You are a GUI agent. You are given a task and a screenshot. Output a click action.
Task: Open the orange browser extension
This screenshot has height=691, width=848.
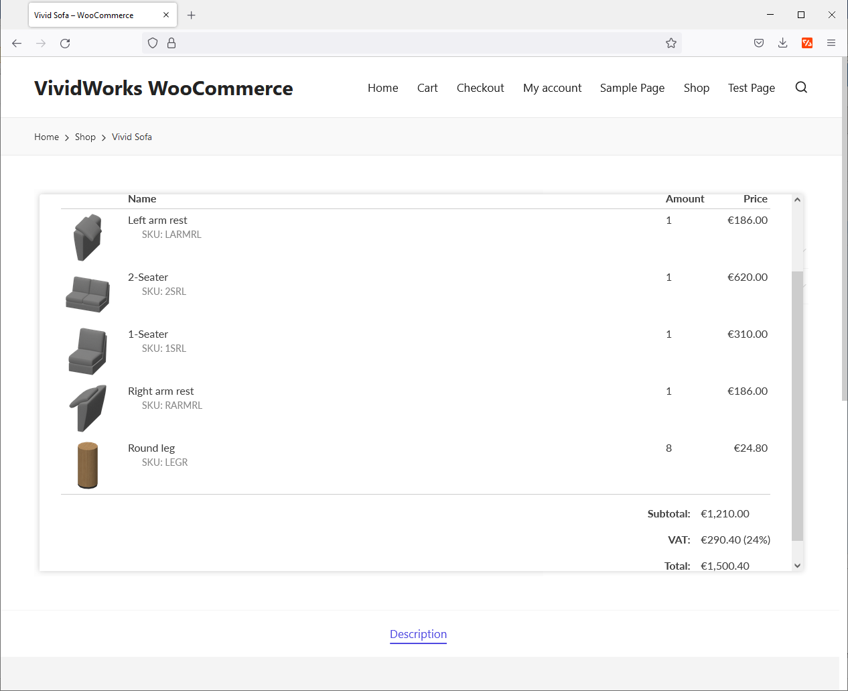point(807,43)
